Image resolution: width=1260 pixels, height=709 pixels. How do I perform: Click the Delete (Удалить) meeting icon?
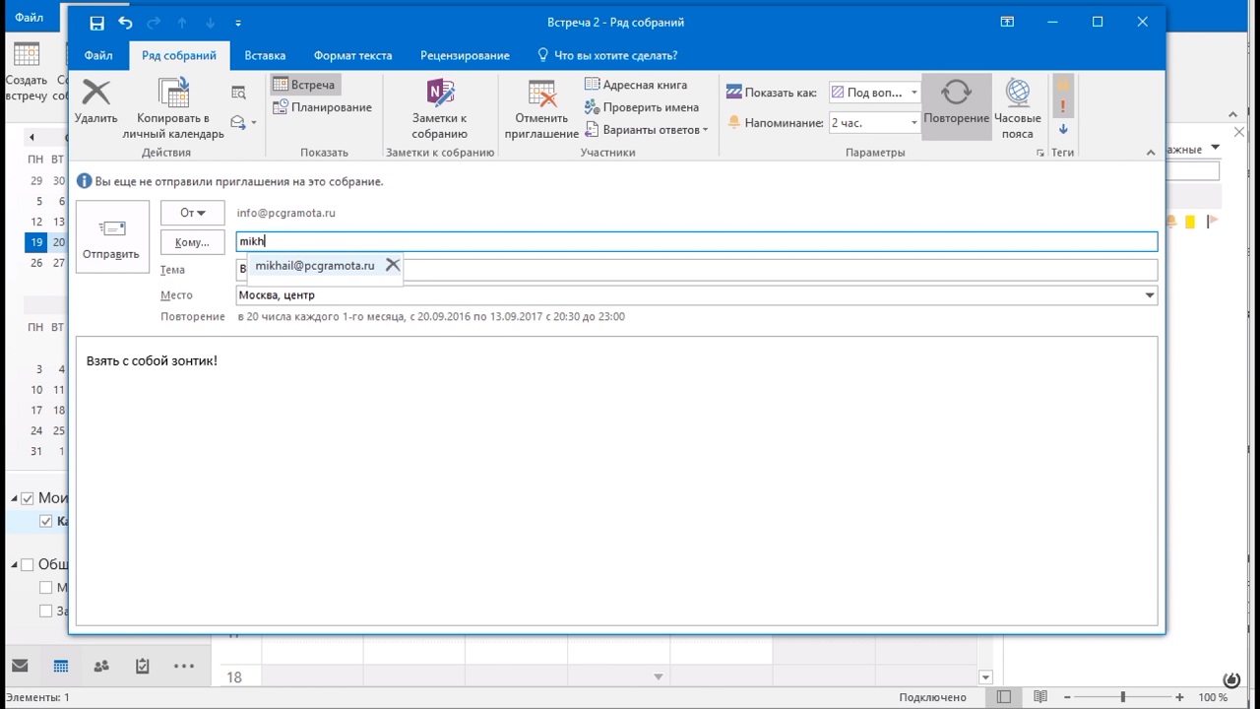95,93
